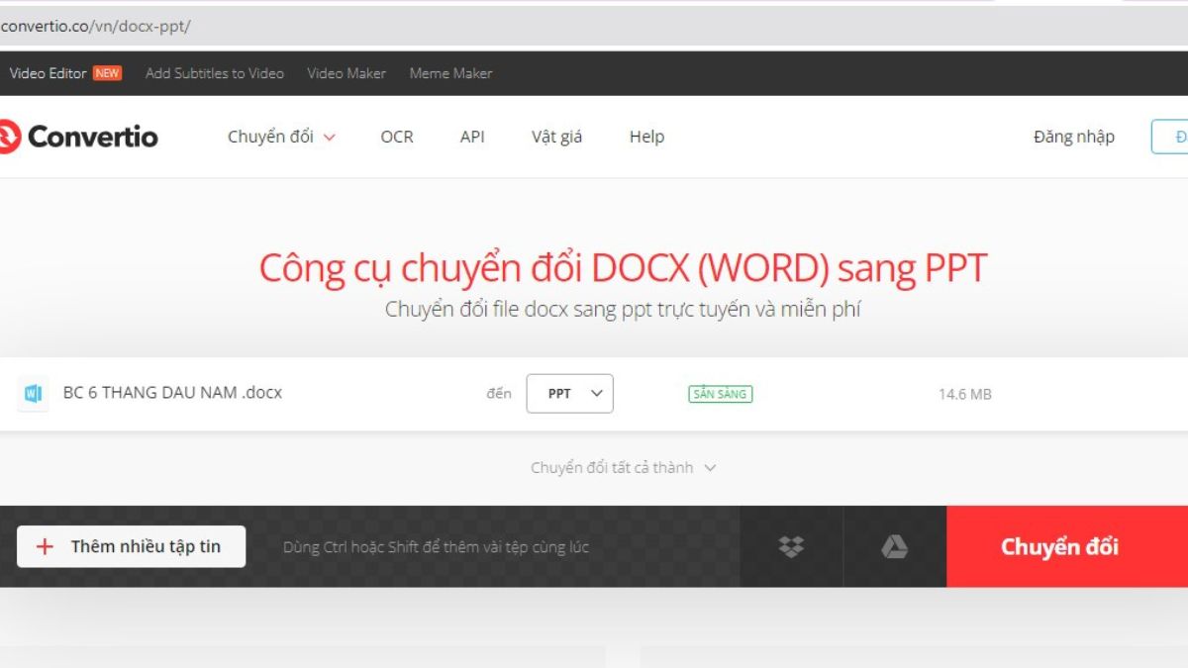
Task: Click the browser address bar URL
Action: 96,27
